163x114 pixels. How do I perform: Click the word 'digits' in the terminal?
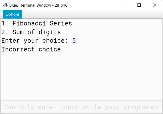click(50, 32)
